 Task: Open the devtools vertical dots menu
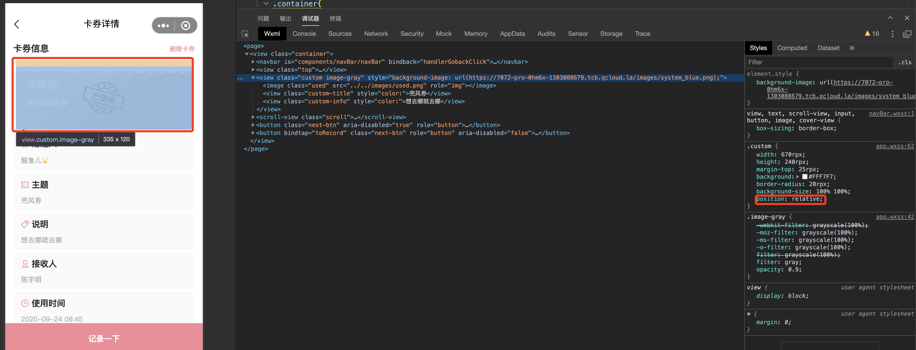point(892,34)
